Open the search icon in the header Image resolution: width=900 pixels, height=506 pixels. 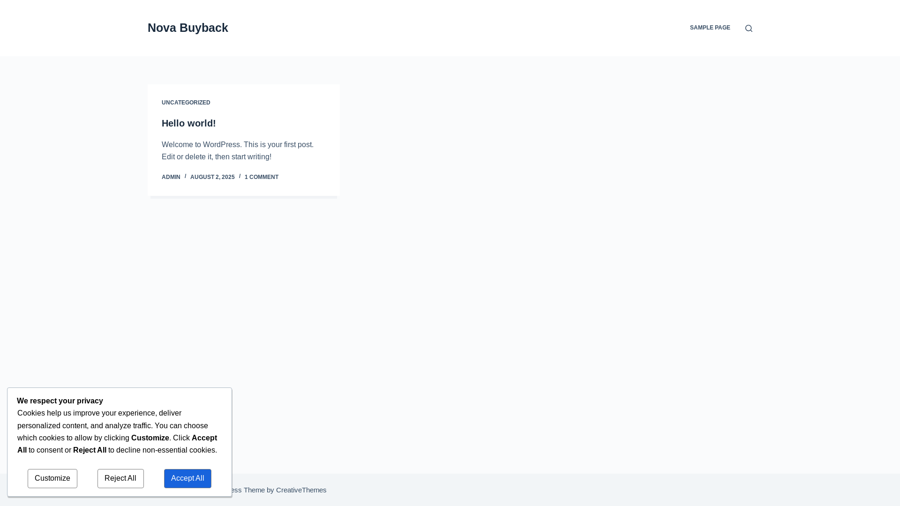point(749,28)
